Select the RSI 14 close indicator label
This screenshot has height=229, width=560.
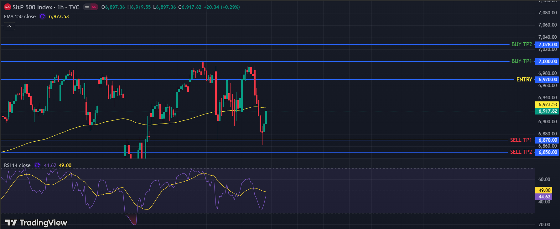[x=17, y=165]
